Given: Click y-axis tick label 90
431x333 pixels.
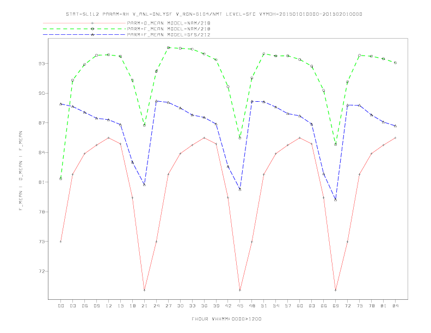Looking at the screenshot, I should coord(41,93).
